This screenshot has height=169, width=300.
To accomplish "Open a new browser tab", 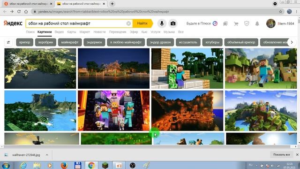I will 112,4.
